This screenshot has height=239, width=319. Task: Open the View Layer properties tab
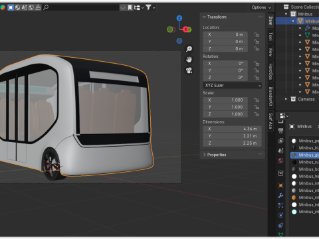280,141
